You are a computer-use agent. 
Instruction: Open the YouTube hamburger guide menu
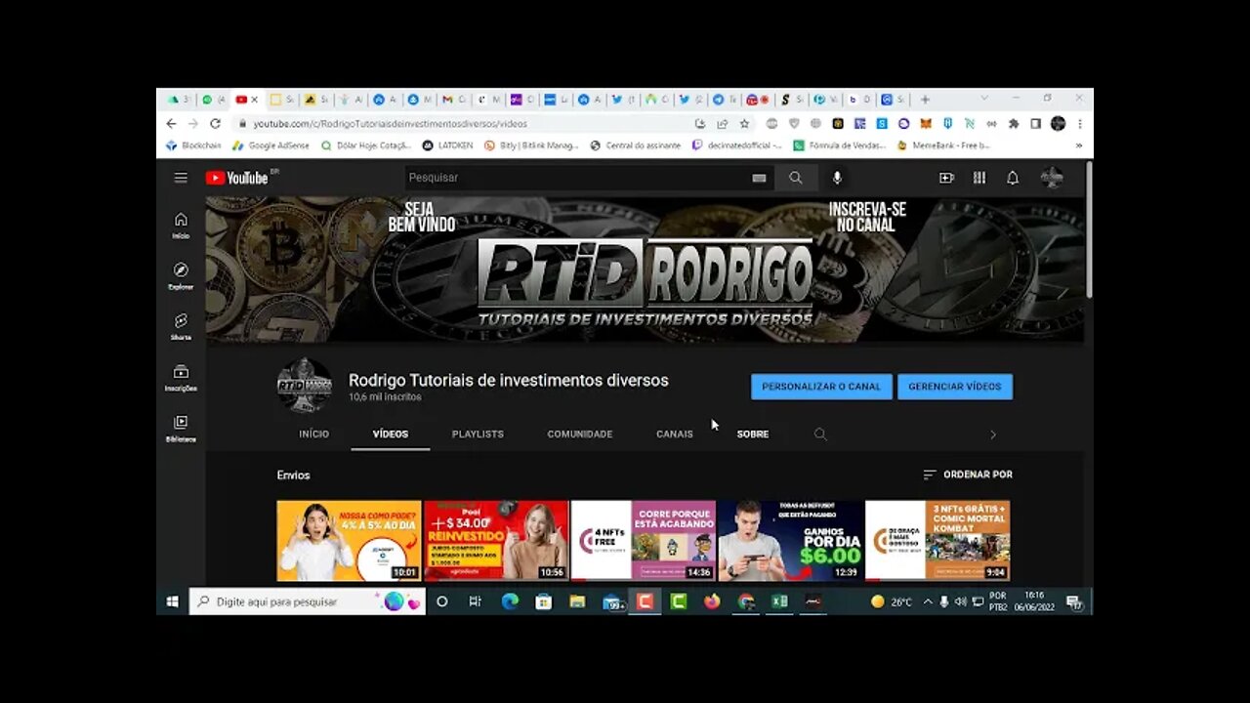pos(181,178)
